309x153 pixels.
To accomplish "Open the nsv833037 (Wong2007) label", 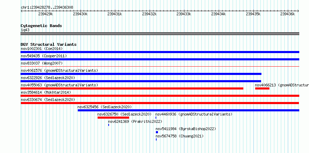I will [42, 63].
